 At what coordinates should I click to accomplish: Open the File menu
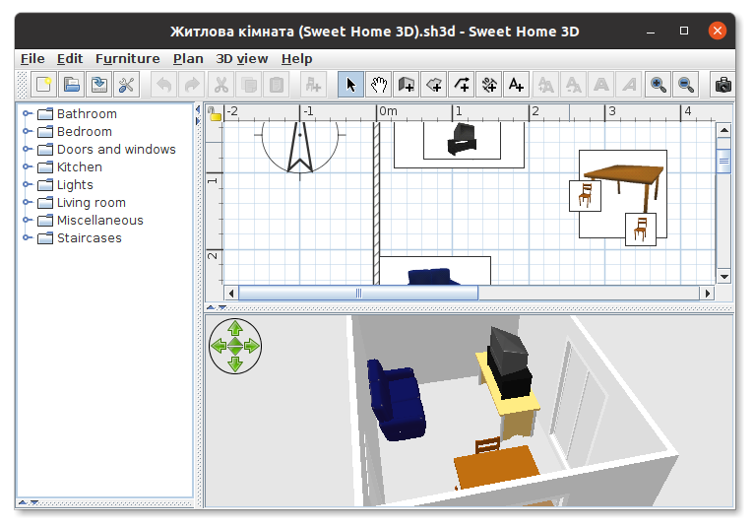(32, 59)
